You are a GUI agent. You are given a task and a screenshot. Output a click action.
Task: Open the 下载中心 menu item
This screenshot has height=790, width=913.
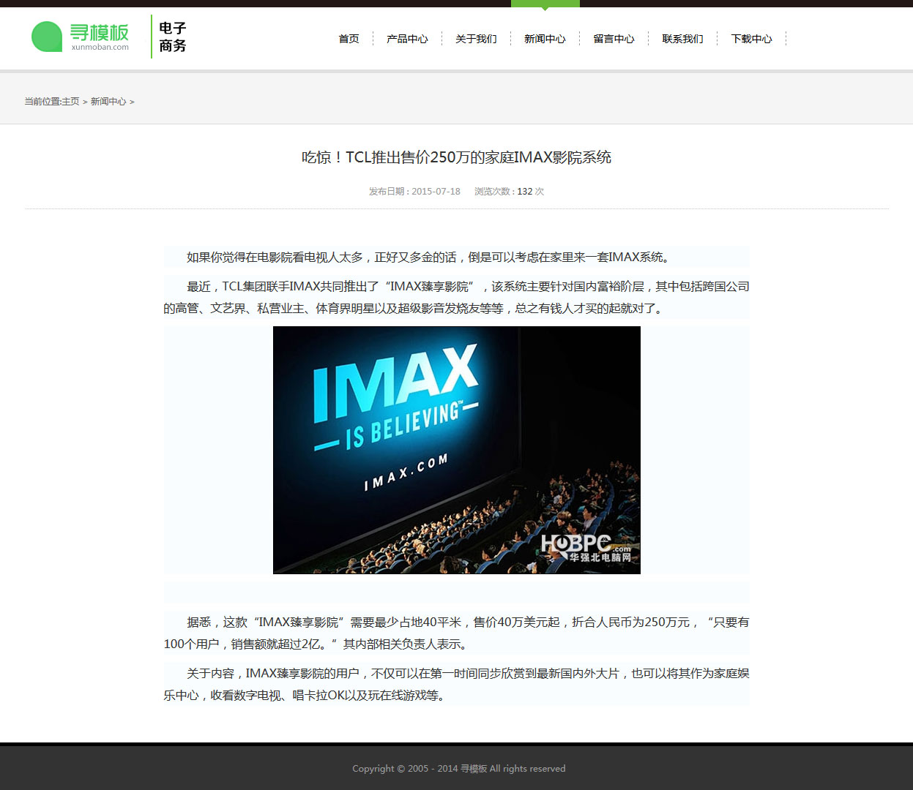[x=751, y=39]
